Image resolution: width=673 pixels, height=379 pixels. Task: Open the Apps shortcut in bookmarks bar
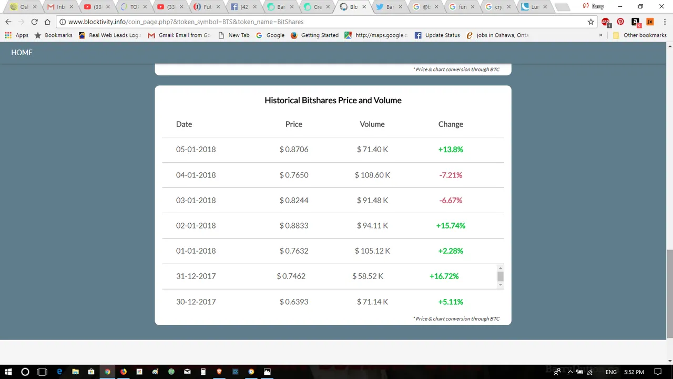(17, 35)
